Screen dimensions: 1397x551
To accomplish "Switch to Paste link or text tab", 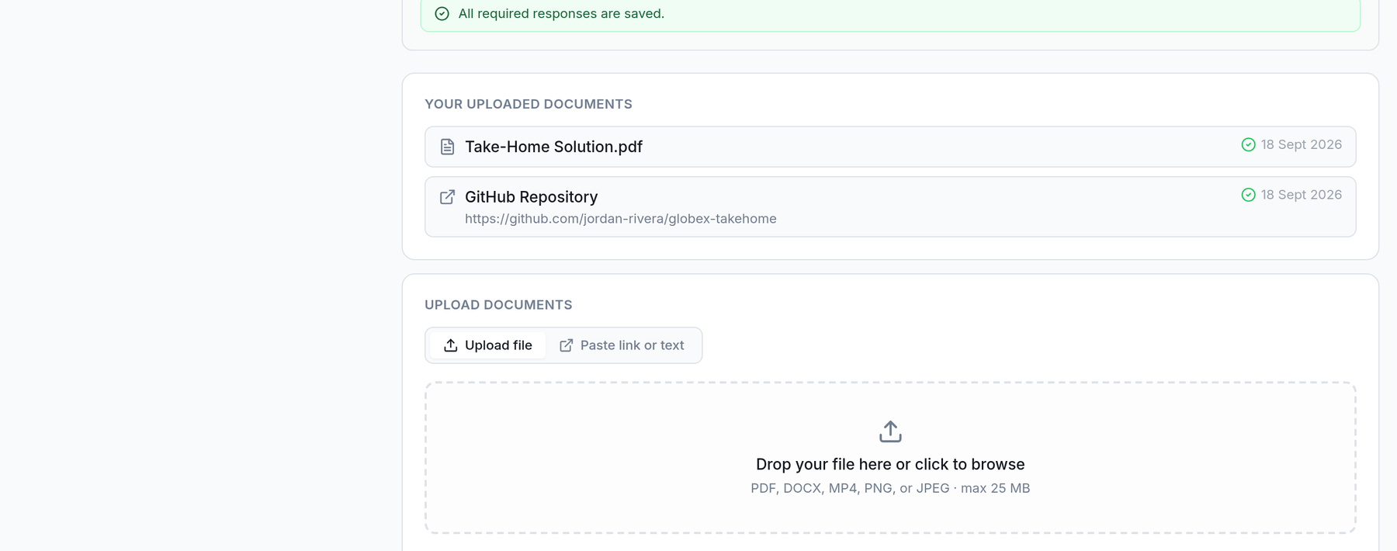I will pyautogui.click(x=622, y=345).
